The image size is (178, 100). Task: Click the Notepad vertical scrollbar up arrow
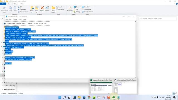135,21
